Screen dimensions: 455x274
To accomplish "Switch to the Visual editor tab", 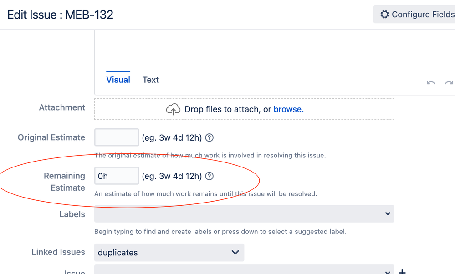I will coord(118,80).
